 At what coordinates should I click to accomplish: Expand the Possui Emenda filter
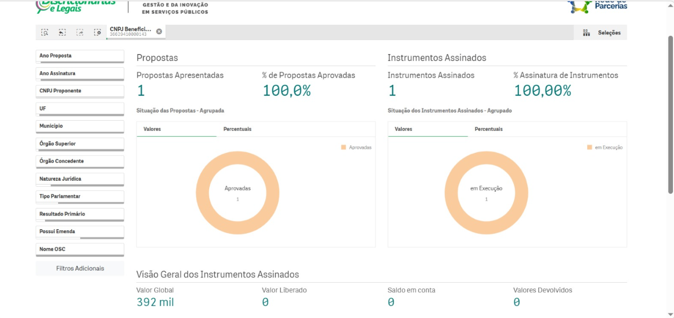(x=80, y=232)
